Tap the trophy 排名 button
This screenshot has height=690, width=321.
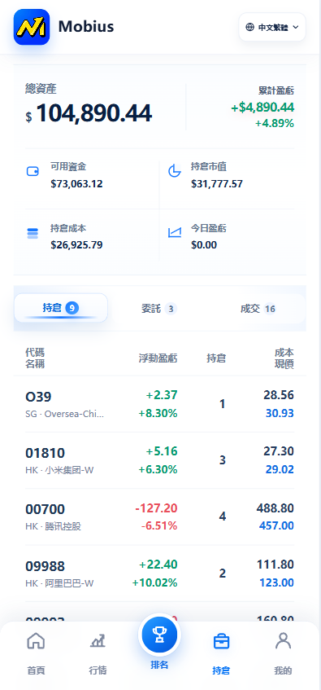point(159,635)
